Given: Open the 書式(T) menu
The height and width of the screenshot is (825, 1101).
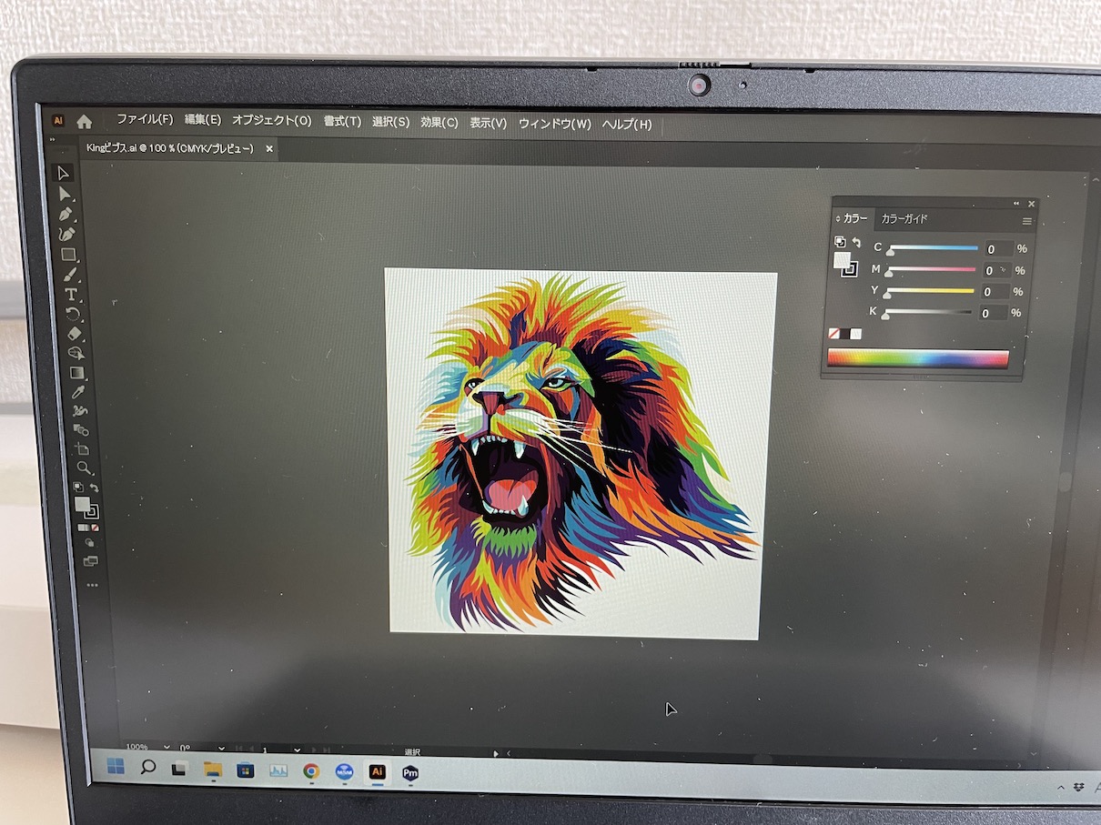Looking at the screenshot, I should (x=342, y=121).
